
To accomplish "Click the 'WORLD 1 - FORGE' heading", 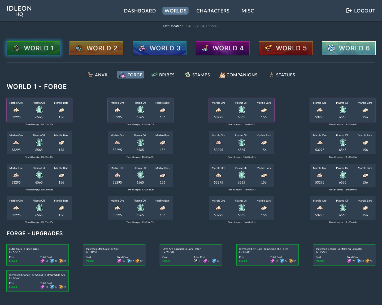I will pyautogui.click(x=37, y=87).
